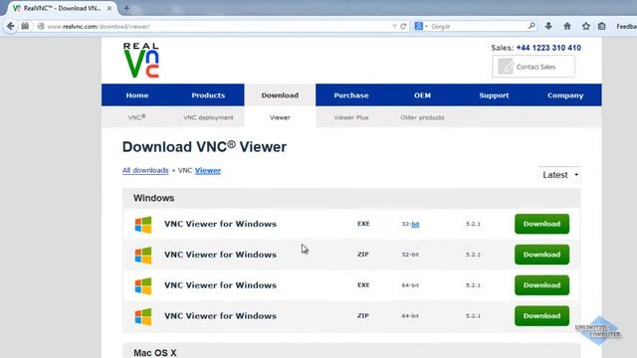Open the Purchase navigation menu
Viewport: 637px width, 358px height.
[351, 95]
